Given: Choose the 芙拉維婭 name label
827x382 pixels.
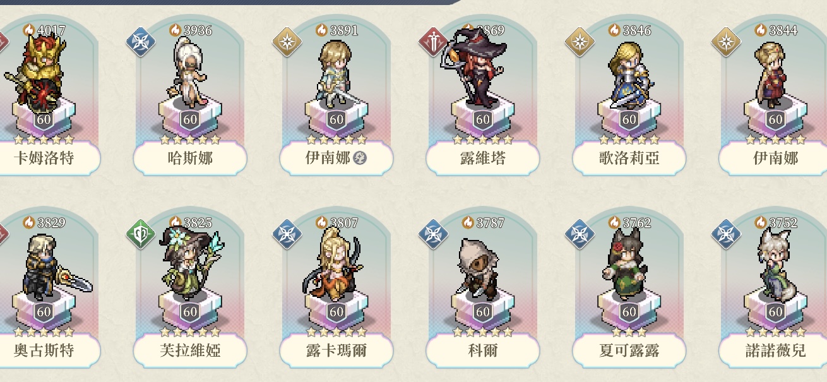Looking at the screenshot, I should click(x=190, y=350).
